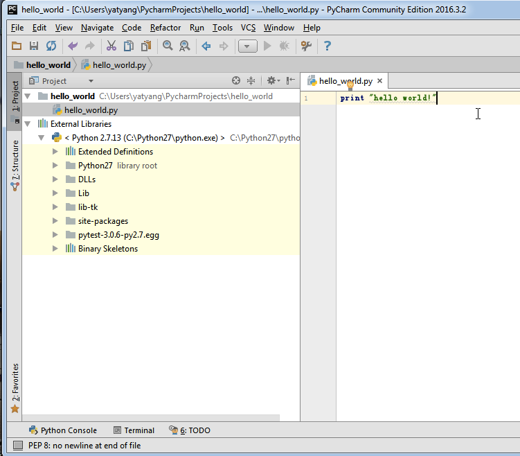The width and height of the screenshot is (520, 456).
Task: Cut selection with the scissors icon
Action: 111,46
